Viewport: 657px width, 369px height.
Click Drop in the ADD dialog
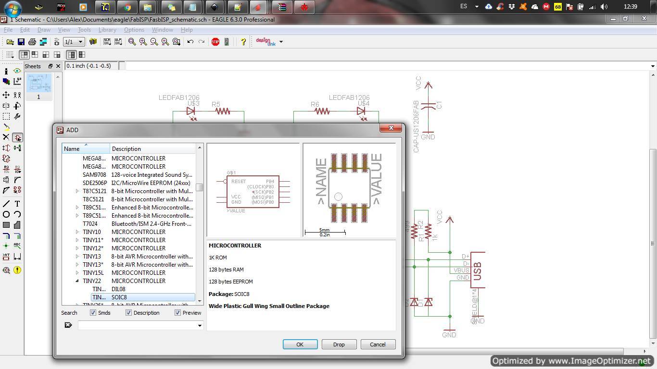(x=339, y=344)
